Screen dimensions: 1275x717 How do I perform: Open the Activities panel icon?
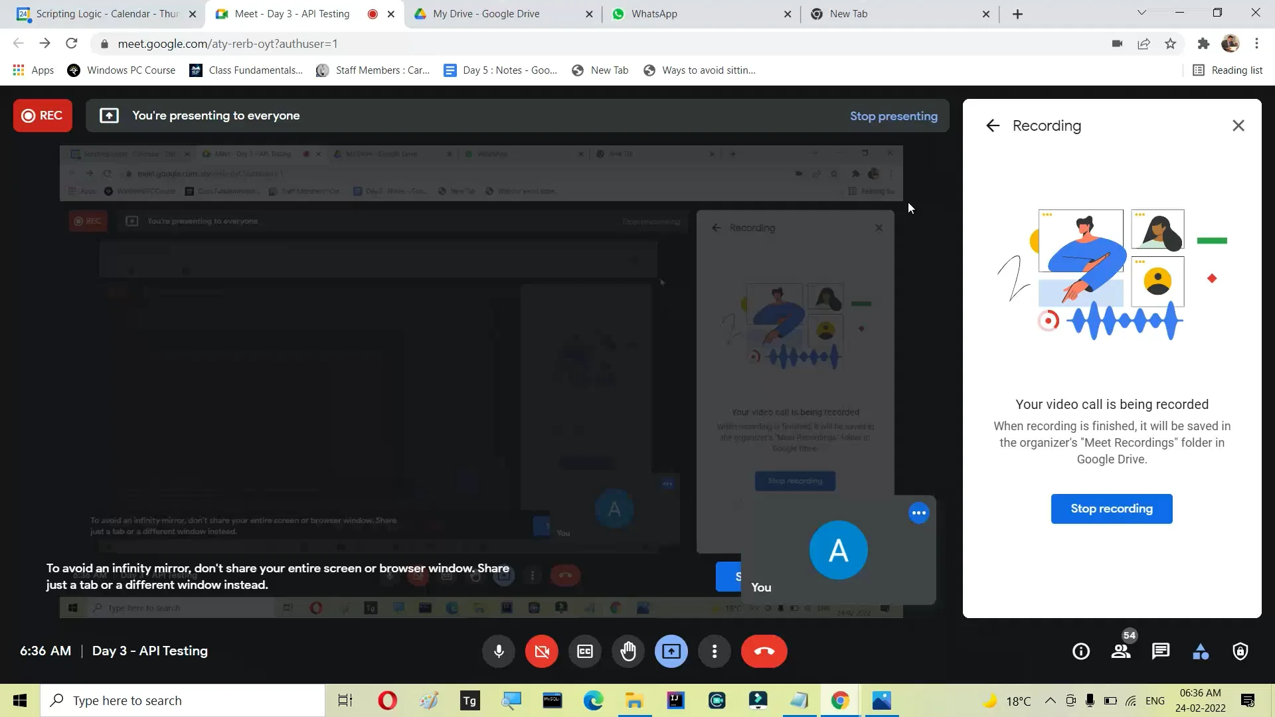tap(1201, 651)
